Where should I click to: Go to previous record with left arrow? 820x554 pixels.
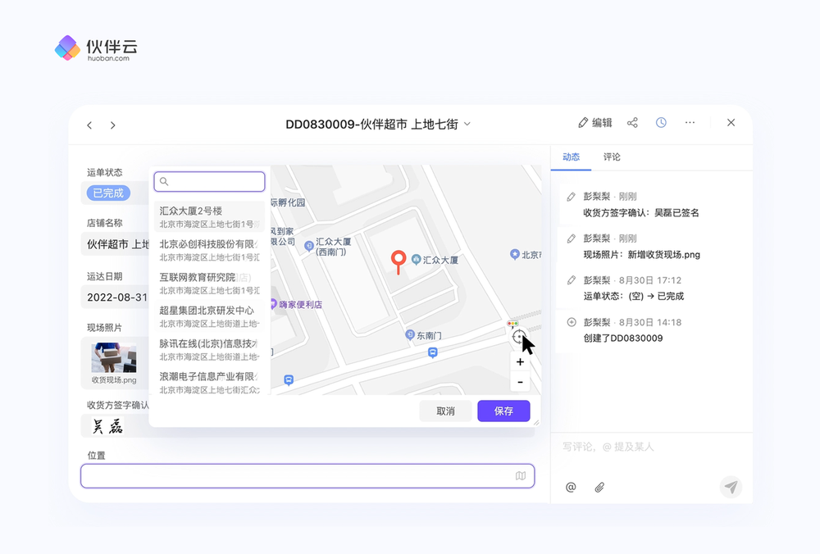click(x=89, y=125)
